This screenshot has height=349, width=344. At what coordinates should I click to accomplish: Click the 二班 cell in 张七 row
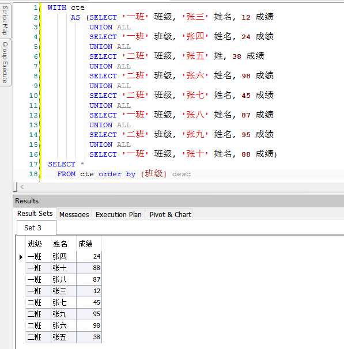(x=38, y=303)
